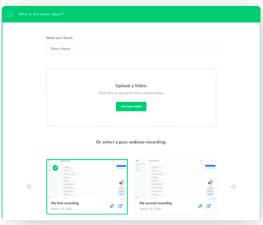Select the 'My second recording' thumbnail

click(x=175, y=179)
